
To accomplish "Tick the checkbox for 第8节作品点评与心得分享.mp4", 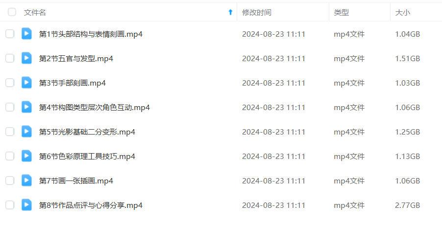I will click(x=10, y=205).
